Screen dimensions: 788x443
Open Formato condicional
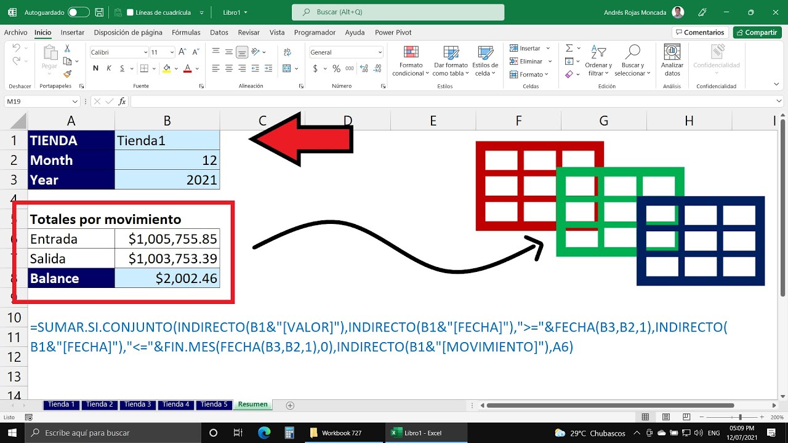[x=411, y=61]
